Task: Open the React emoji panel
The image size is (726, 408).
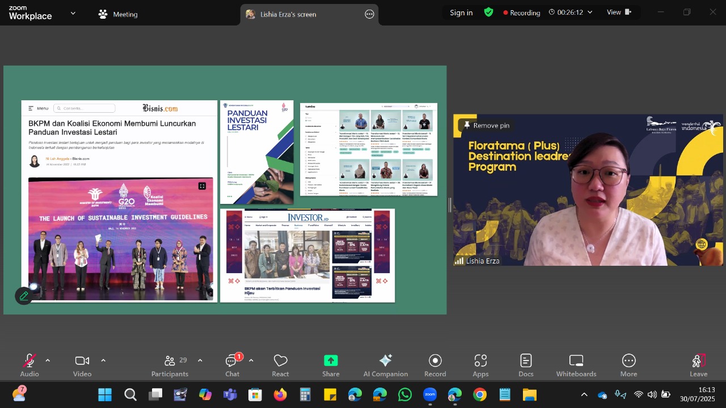Action: (280, 365)
